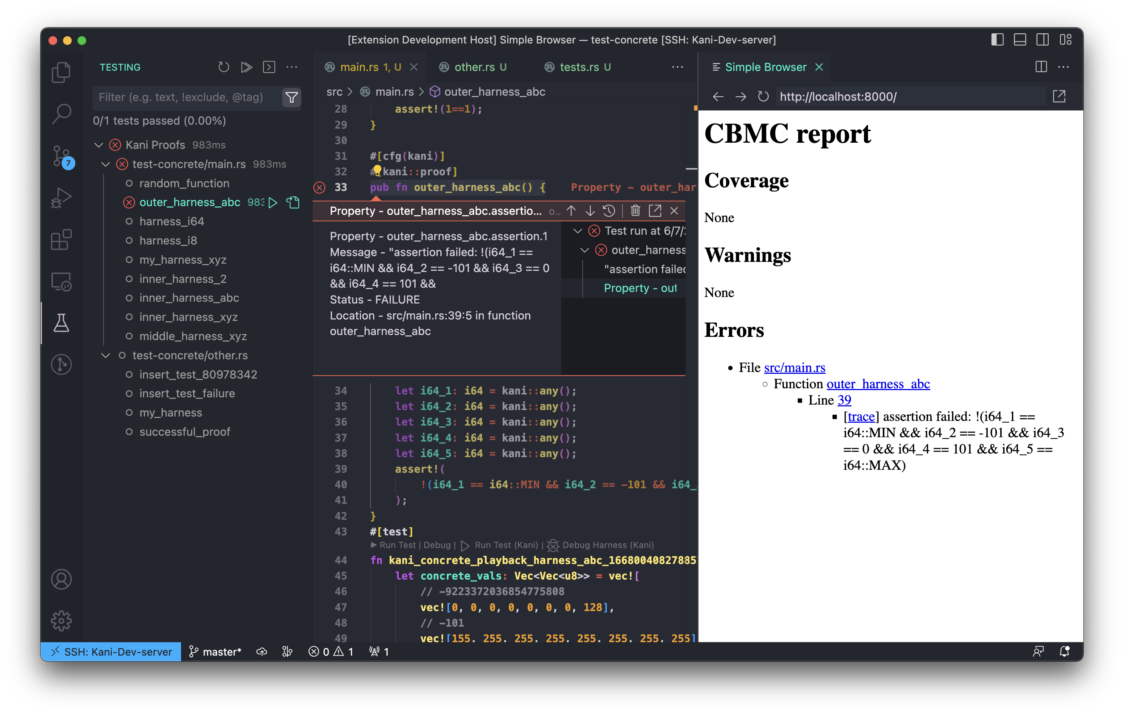Image resolution: width=1124 pixels, height=715 pixels.
Task: Customize layout icon in title bar
Action: point(1066,40)
